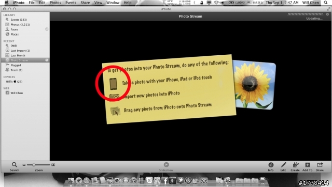
Task: Open the File menu
Action: click(32, 3)
